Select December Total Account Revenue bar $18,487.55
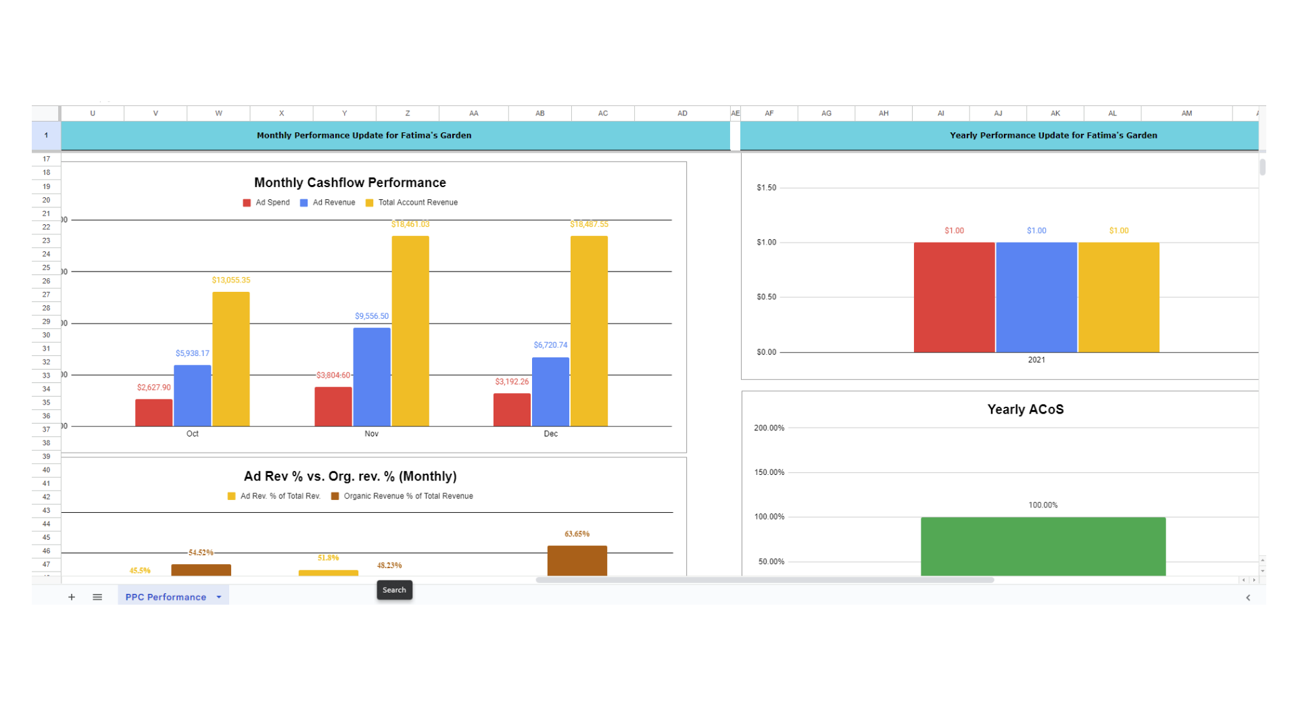The width and height of the screenshot is (1298, 706). click(x=589, y=331)
